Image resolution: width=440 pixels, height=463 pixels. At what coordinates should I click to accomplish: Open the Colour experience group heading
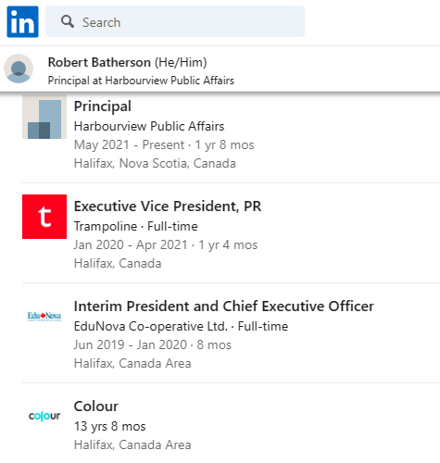tap(96, 407)
